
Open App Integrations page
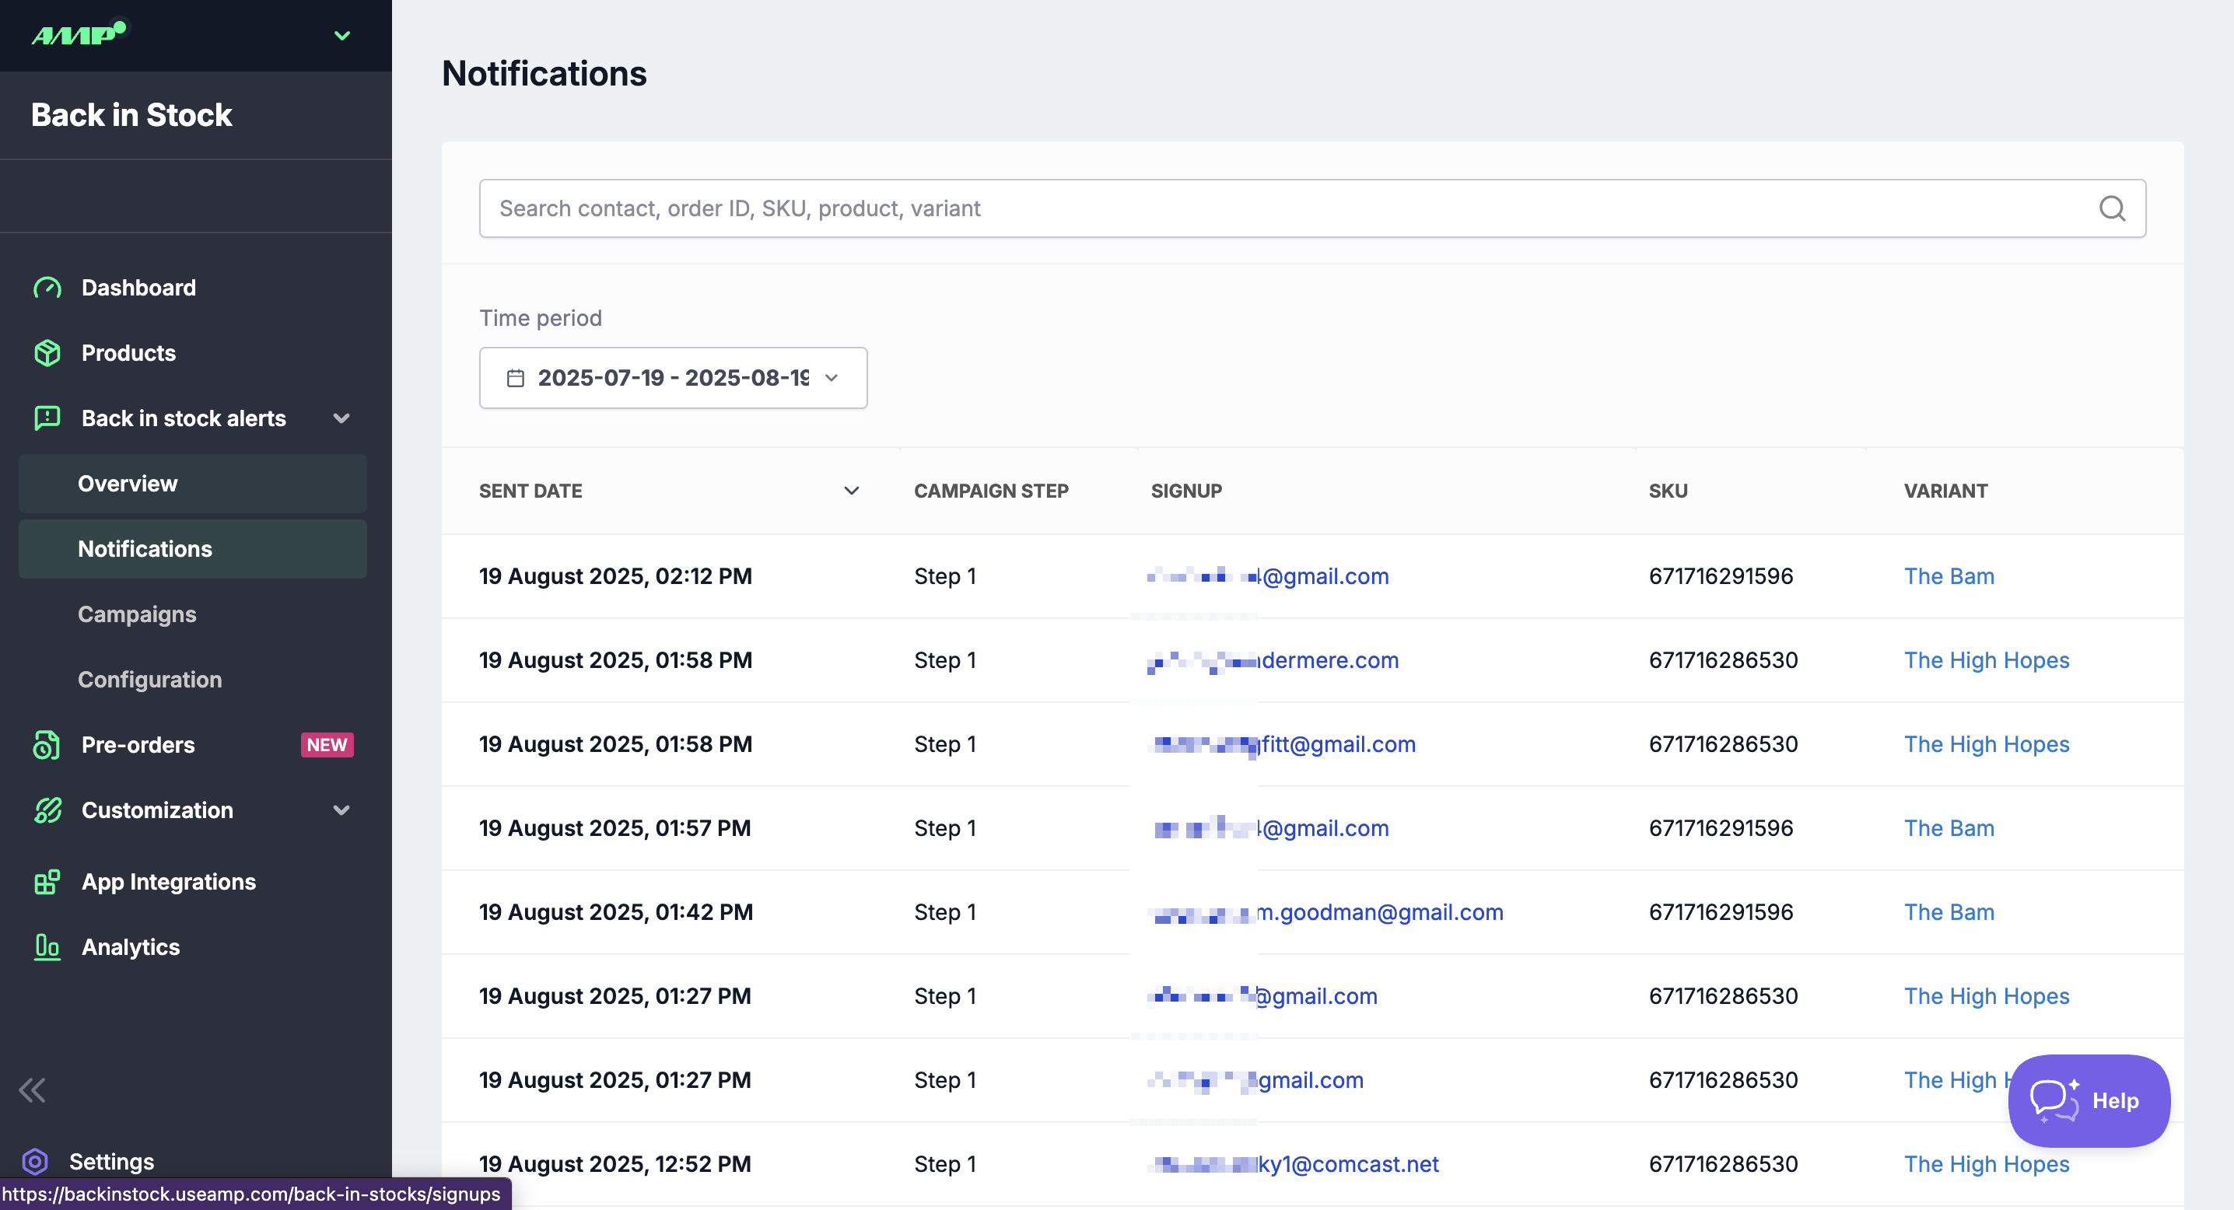tap(168, 882)
